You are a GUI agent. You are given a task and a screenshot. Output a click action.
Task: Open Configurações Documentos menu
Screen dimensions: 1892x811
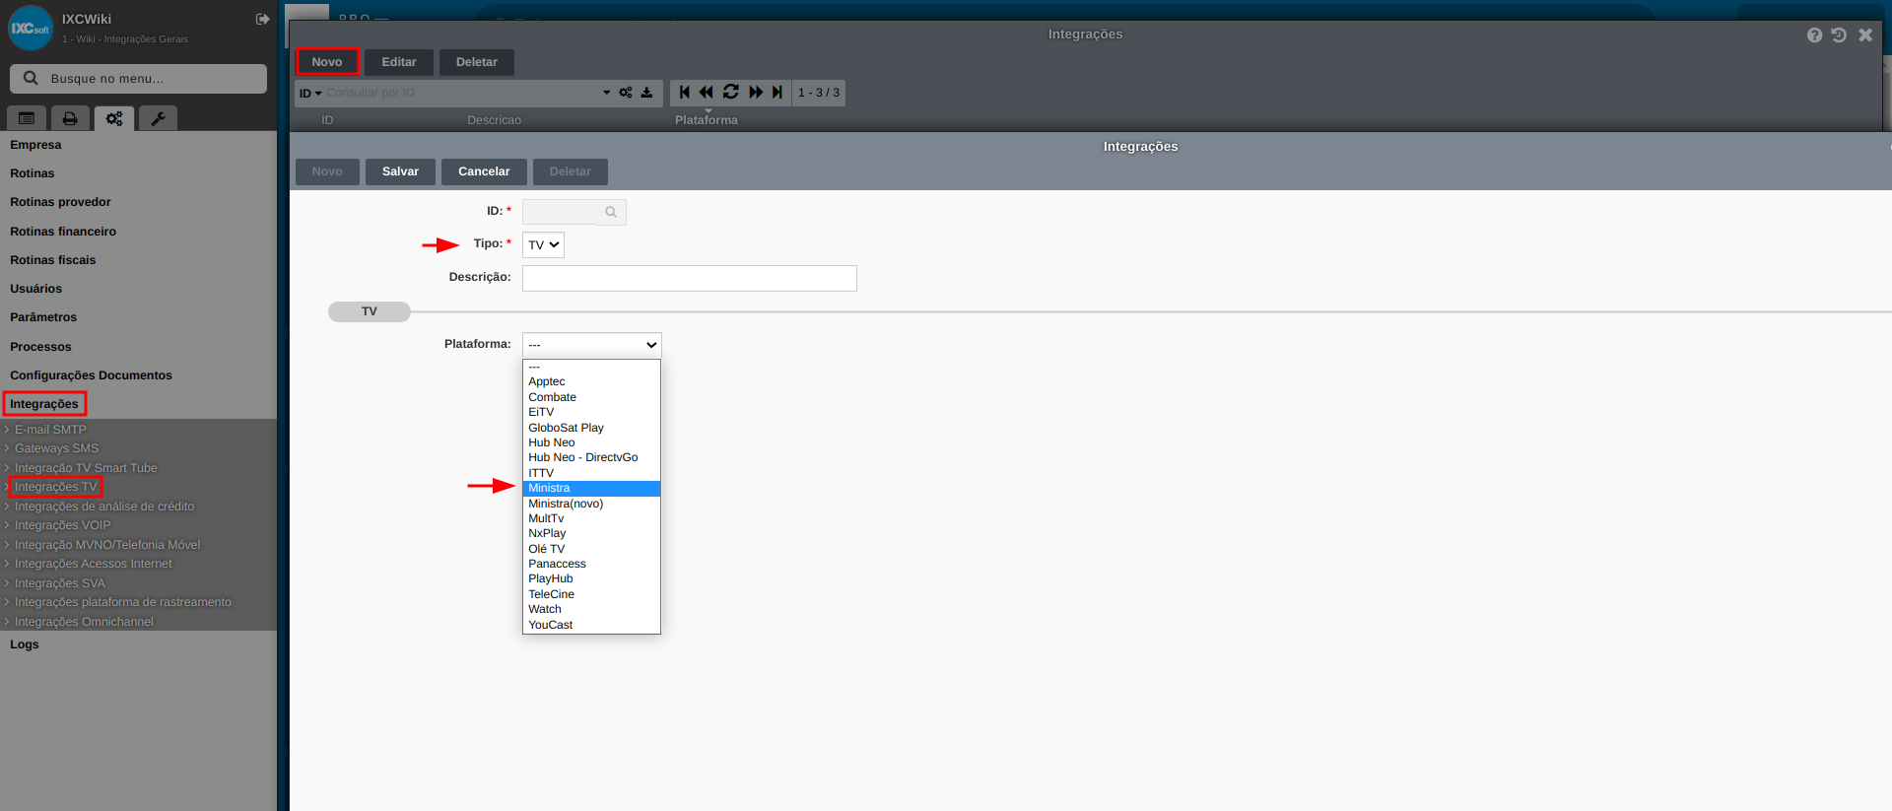coord(91,375)
